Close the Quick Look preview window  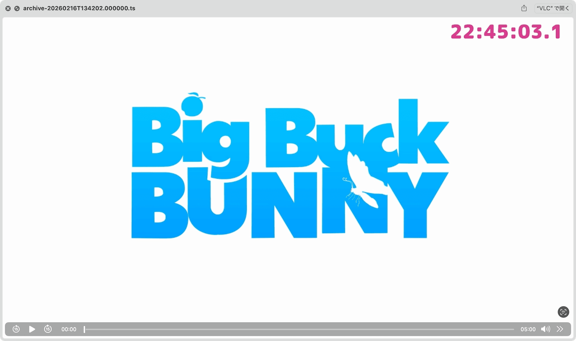click(x=8, y=8)
